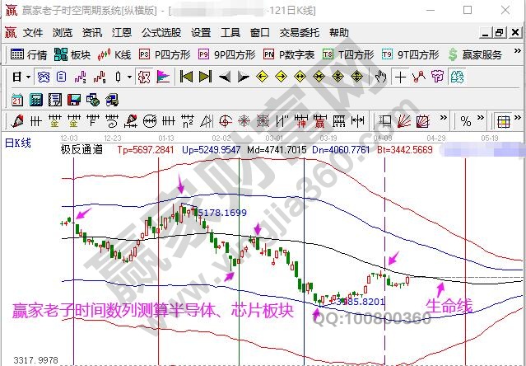Toggle the crosshair cursor tool

coord(400,77)
